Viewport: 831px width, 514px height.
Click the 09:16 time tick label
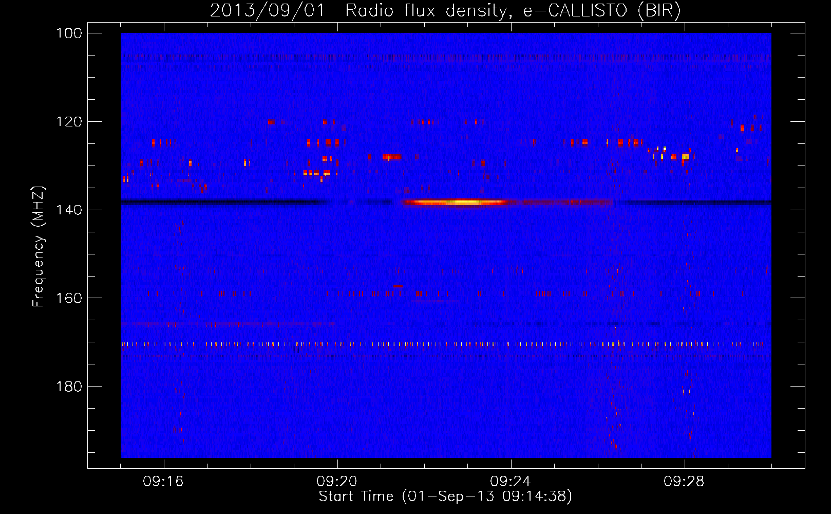[x=163, y=482]
